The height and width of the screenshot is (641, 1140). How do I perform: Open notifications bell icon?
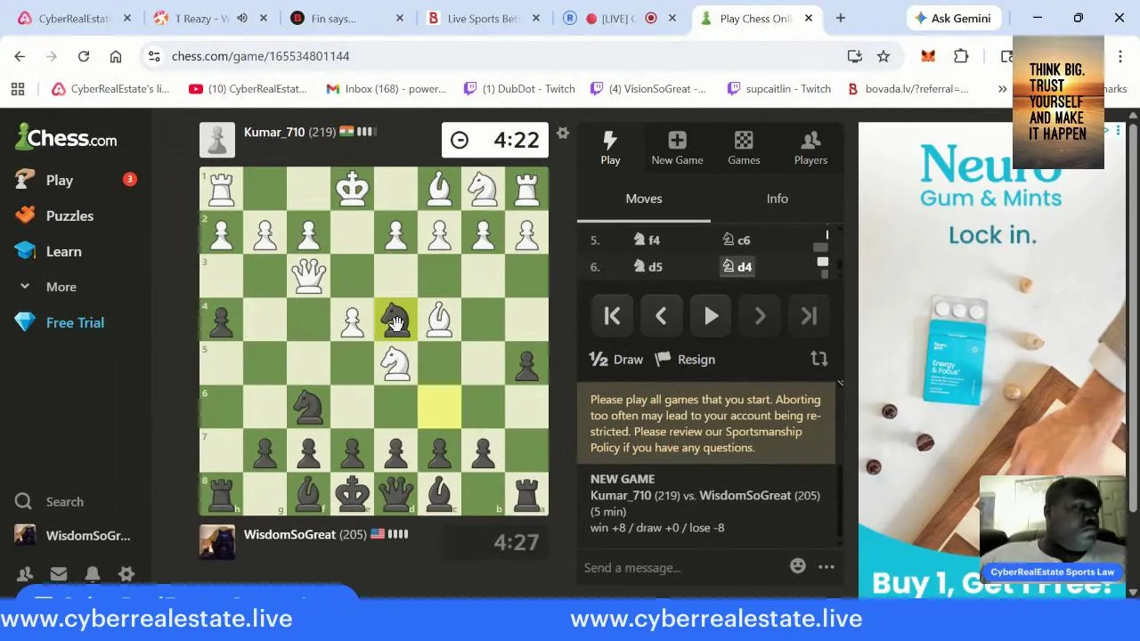(x=93, y=574)
